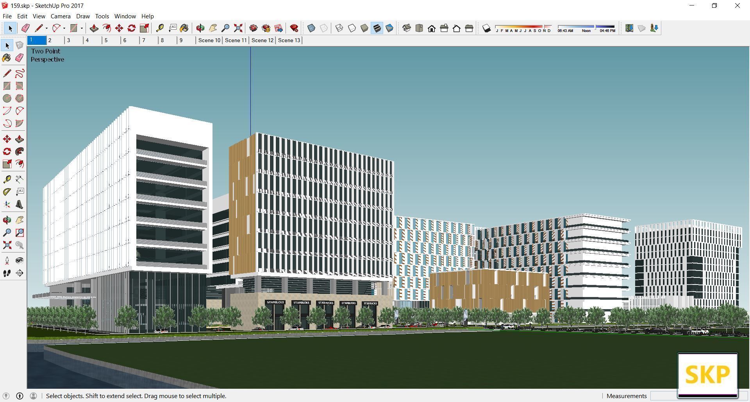This screenshot has width=750, height=402.
Task: Open the Edit menu
Action: 22,16
